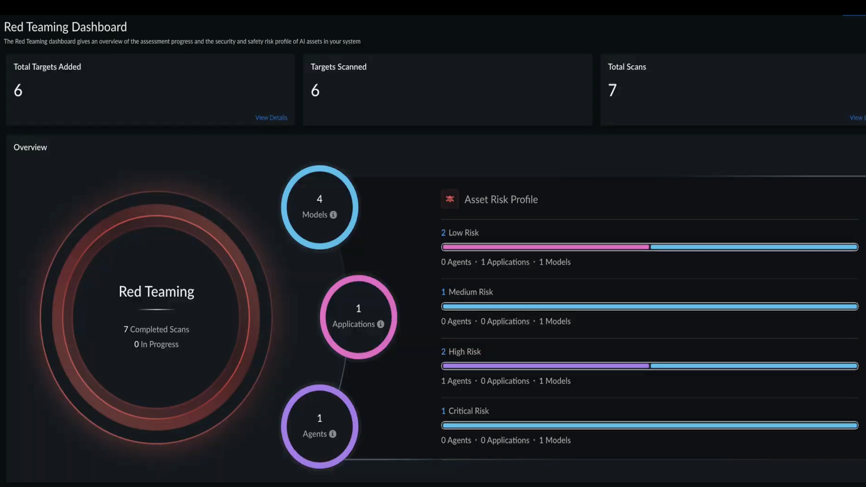The height and width of the screenshot is (487, 866).
Task: Select the blue Models circle
Action: click(319, 207)
